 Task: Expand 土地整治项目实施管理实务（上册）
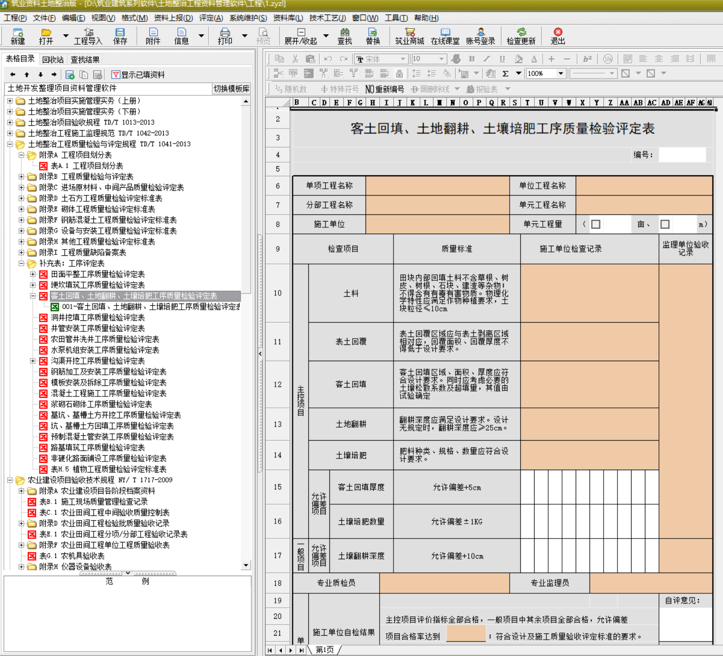tap(10, 101)
